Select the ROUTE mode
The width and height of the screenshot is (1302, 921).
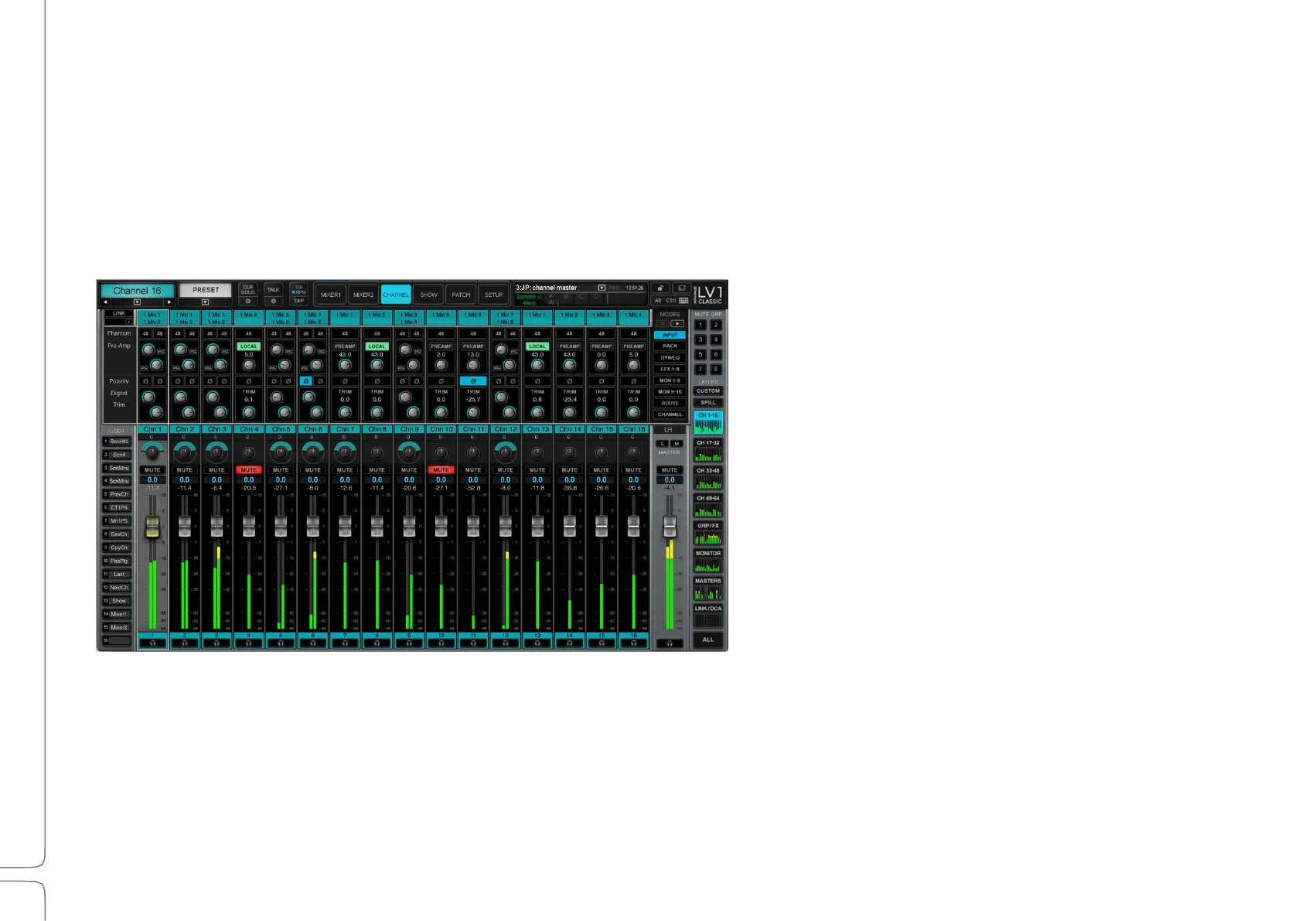click(x=670, y=403)
